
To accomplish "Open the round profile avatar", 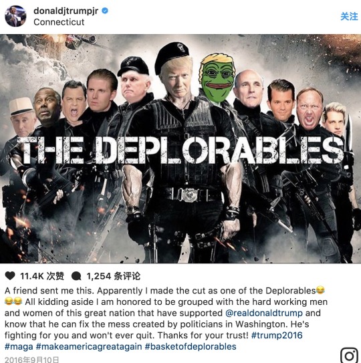I will 15,16.
